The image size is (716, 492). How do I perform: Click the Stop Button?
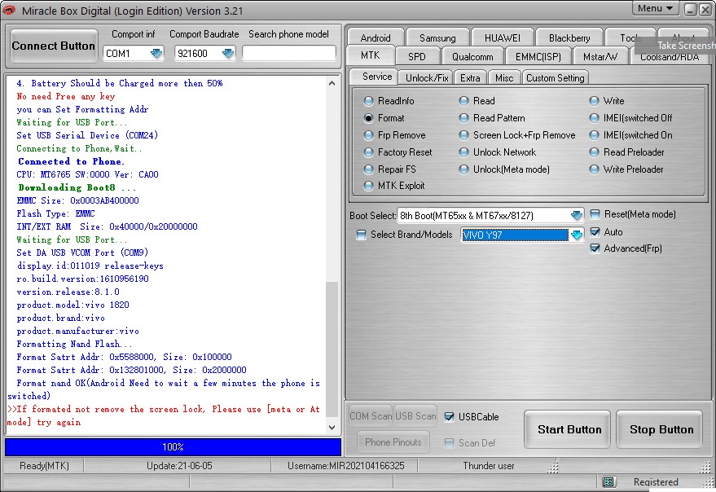(661, 429)
